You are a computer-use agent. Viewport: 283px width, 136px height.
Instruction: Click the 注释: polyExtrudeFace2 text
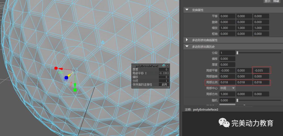[x=202, y=109]
